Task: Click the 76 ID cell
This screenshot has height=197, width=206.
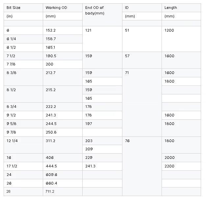Action: coord(142,166)
